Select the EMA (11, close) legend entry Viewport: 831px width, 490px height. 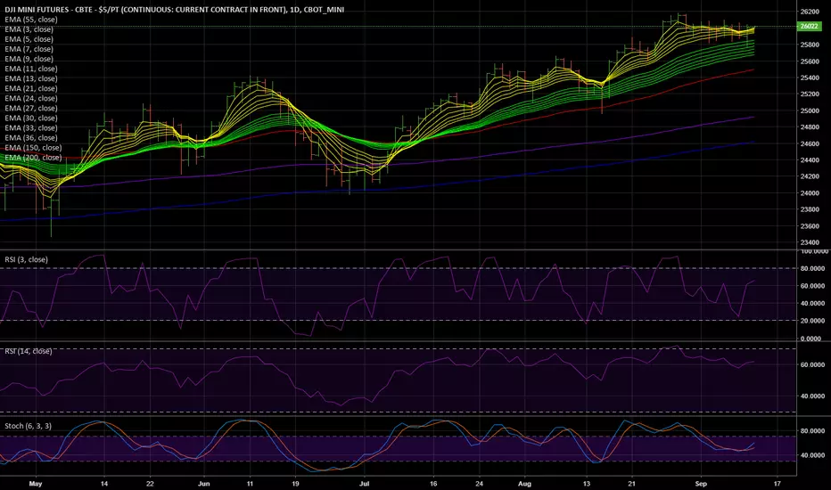click(x=31, y=69)
